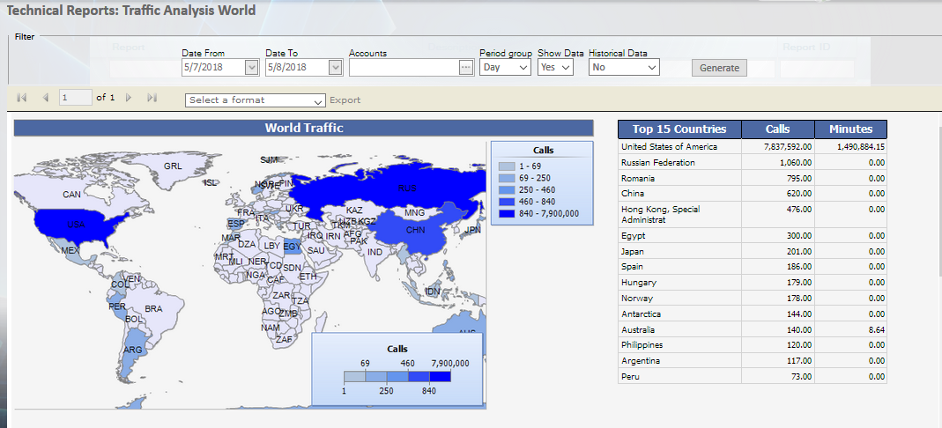
Task: Go to the next report page
Action: (x=129, y=98)
